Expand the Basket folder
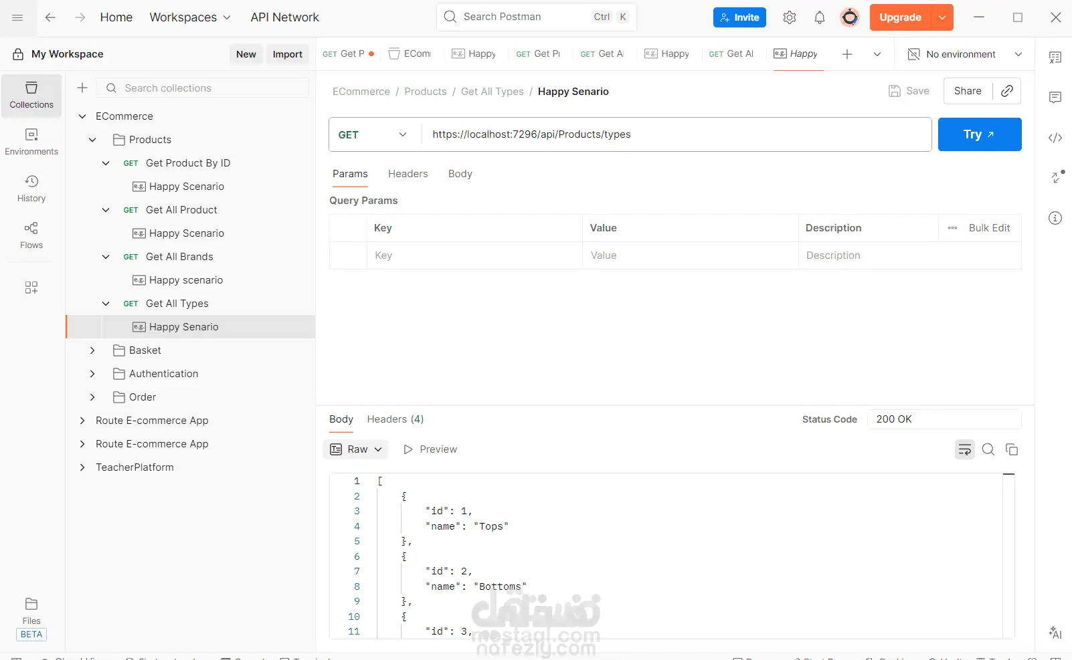This screenshot has width=1072, height=660. pyautogui.click(x=92, y=350)
